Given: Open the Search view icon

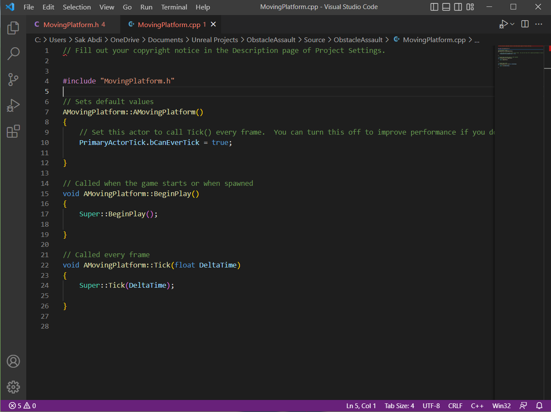Looking at the screenshot, I should (x=13, y=54).
